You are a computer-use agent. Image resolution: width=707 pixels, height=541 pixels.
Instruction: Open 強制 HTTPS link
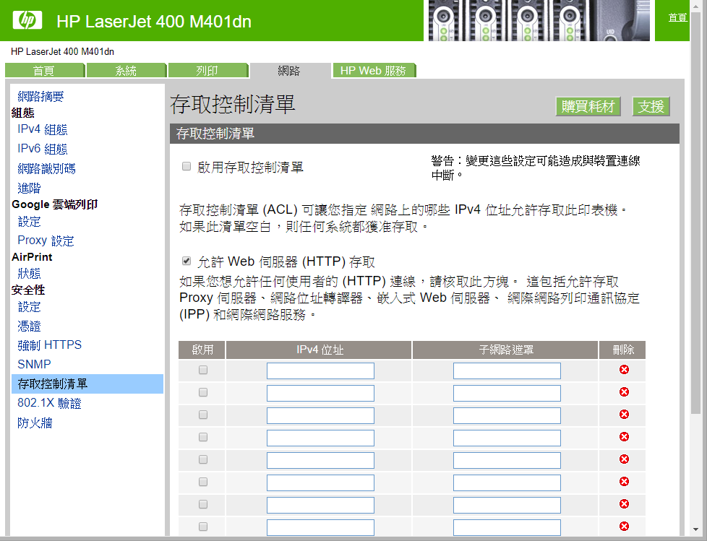pos(50,345)
